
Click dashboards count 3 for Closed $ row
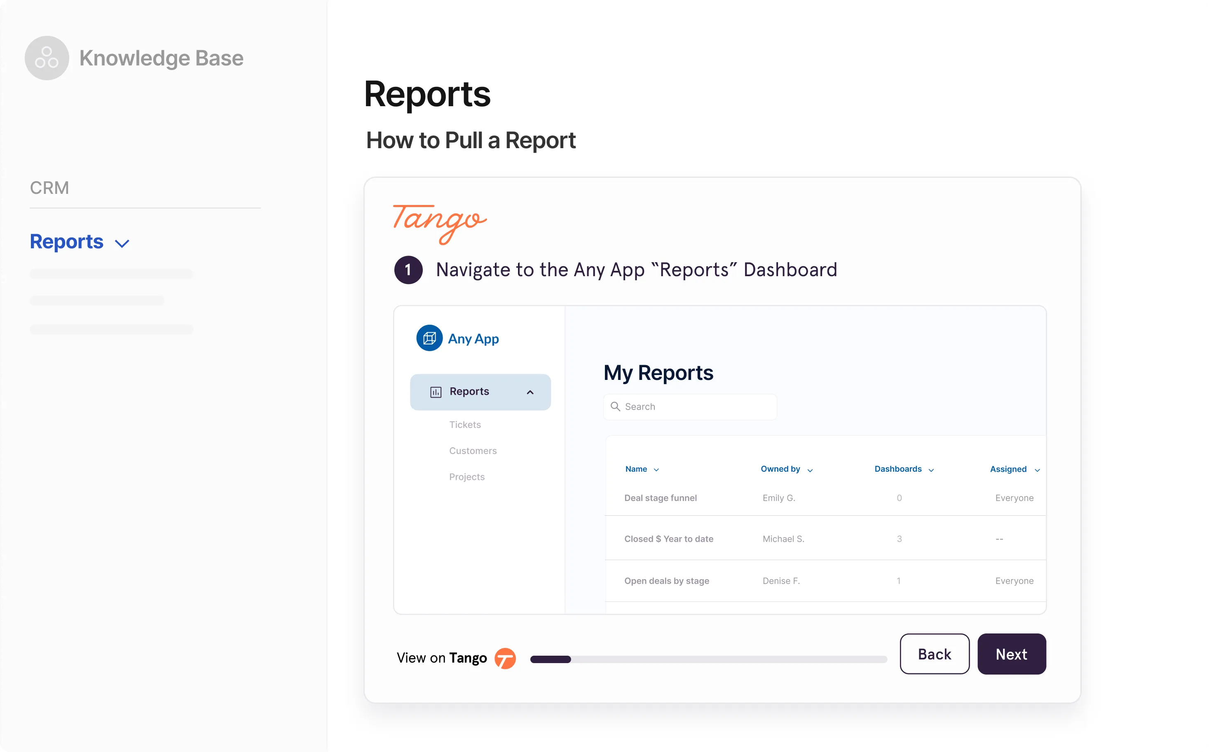pyautogui.click(x=899, y=539)
